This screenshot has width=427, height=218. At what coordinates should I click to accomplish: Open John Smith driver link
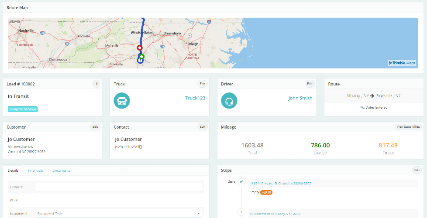[300, 98]
